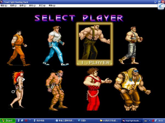Expand the quick launch chevron arrows
Viewport: 165px width, 123px height.
(x=30, y=120)
